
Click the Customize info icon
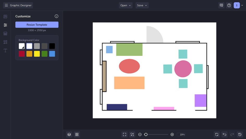(57, 16)
